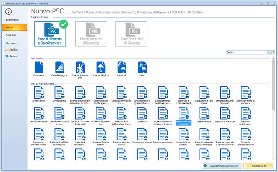Select the 'Crea vuoto' file icon
This screenshot has height=172, width=278.
point(39,67)
